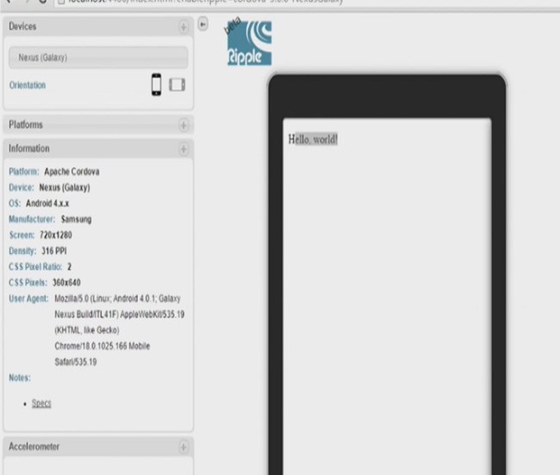The width and height of the screenshot is (560, 475).
Task: Collapse the Information panel
Action: 98,148
